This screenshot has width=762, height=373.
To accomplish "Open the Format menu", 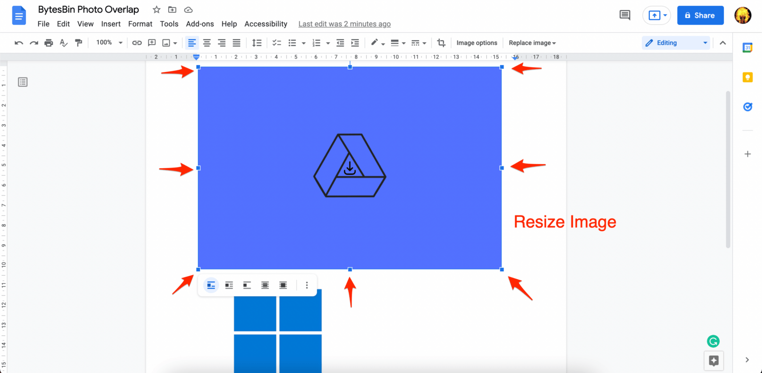I will (x=140, y=24).
